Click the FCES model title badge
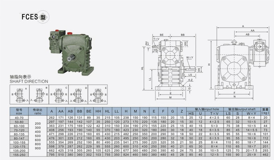This screenshot has height=160, width=274. click(35, 17)
